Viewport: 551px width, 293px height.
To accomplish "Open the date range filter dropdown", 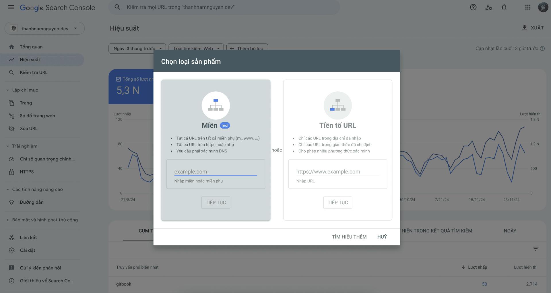I will click(137, 48).
